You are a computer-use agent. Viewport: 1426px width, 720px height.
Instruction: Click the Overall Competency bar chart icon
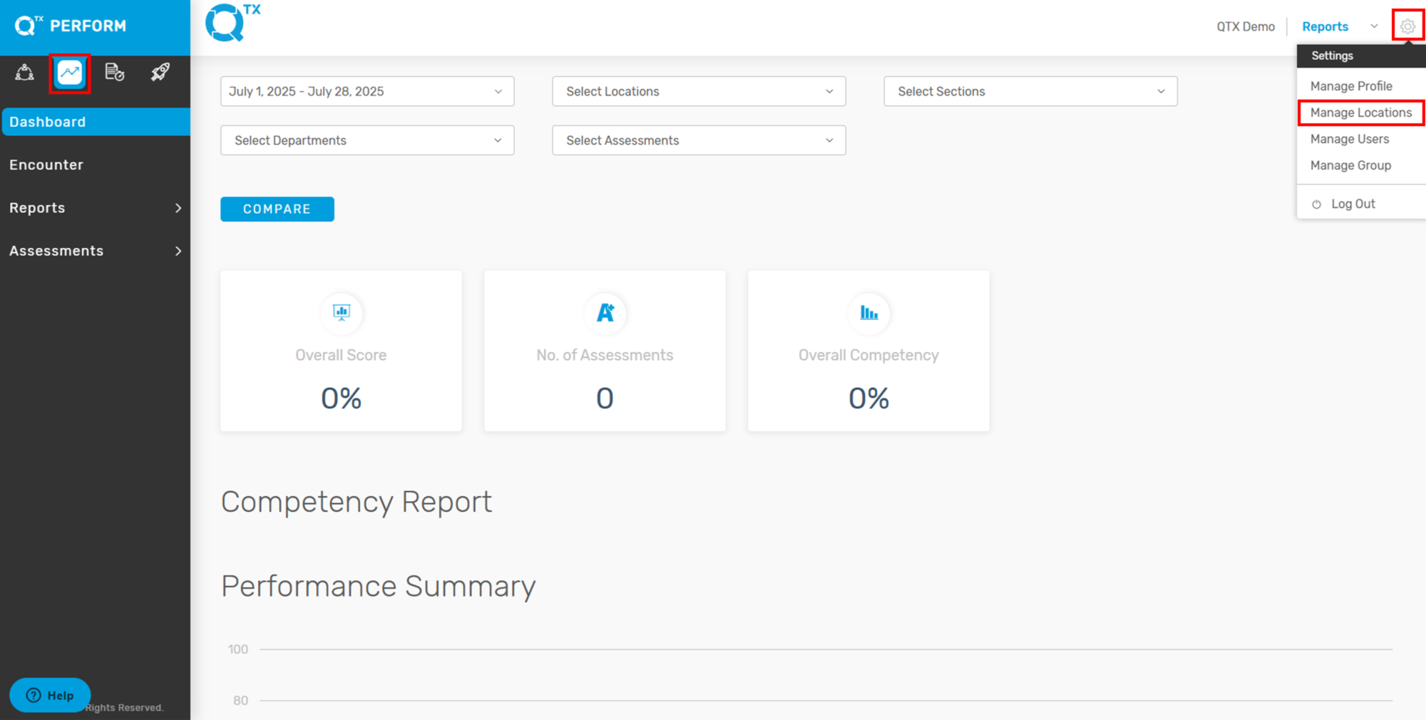pyautogui.click(x=868, y=312)
